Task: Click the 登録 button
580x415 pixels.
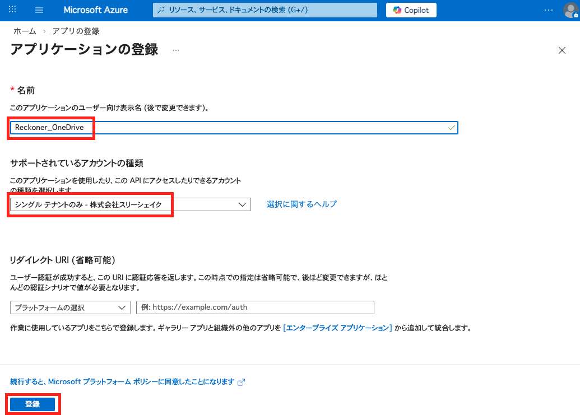Action: 33,404
